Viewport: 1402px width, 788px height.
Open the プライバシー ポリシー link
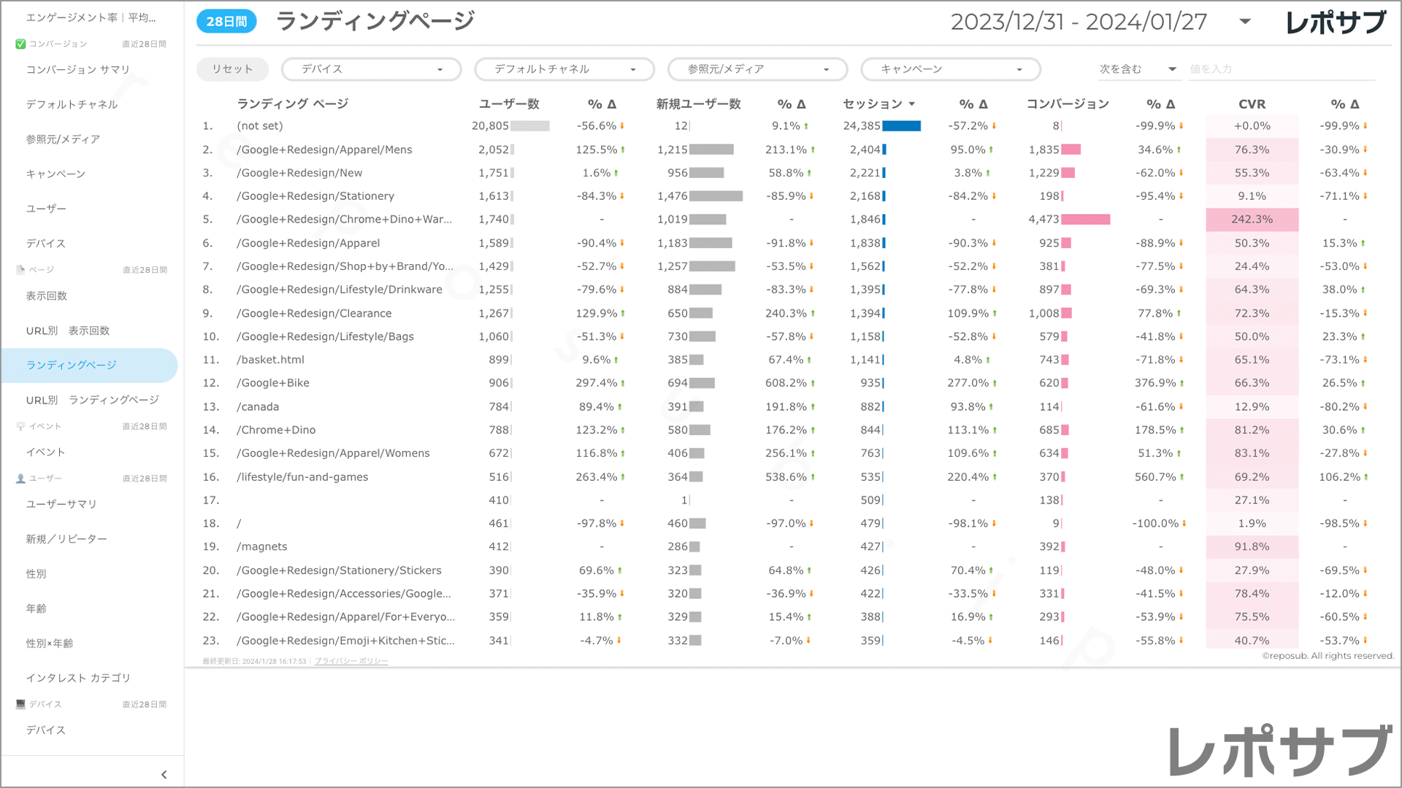pos(351,661)
